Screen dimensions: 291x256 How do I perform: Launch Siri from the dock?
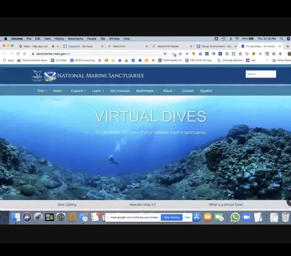[27, 217]
